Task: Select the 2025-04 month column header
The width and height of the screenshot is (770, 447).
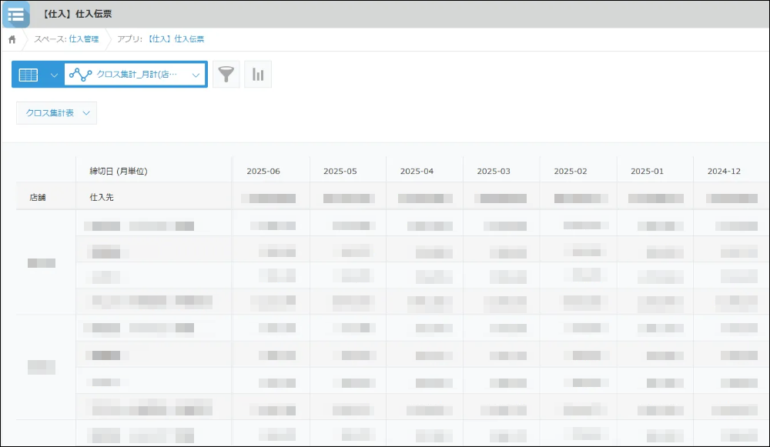Action: 417,171
